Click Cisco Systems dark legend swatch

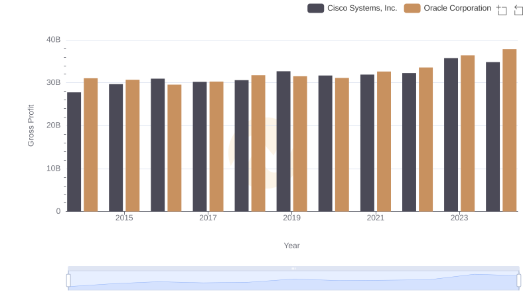pyautogui.click(x=316, y=8)
